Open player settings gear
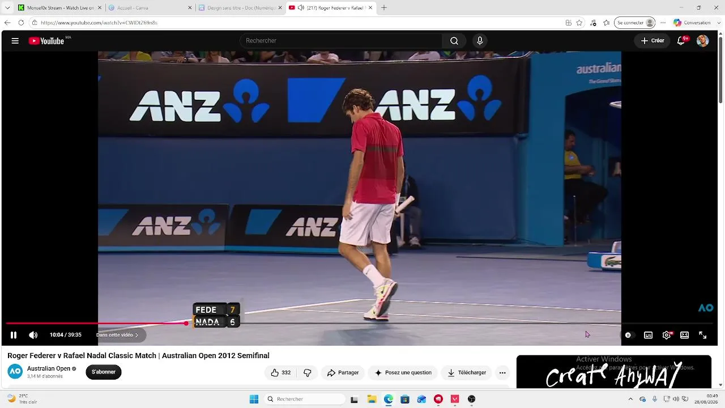Viewport: 725px width, 408px height. coord(667,335)
